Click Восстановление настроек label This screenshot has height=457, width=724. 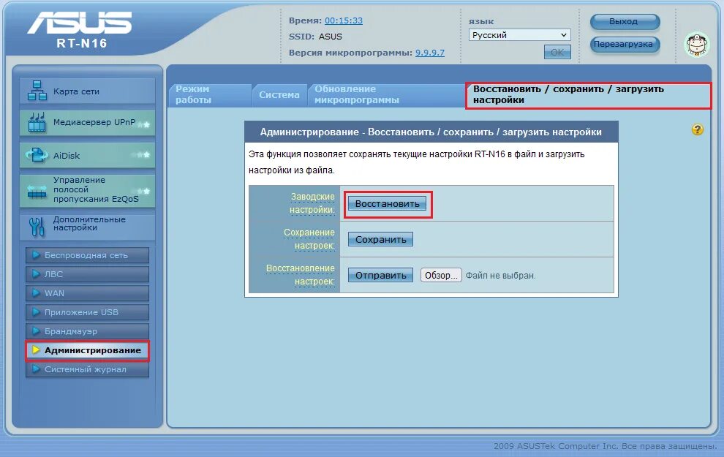tap(301, 275)
